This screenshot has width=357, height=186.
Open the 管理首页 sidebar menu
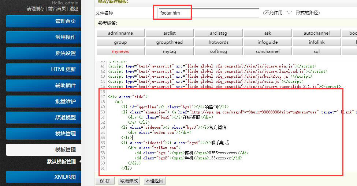[x=44, y=21]
